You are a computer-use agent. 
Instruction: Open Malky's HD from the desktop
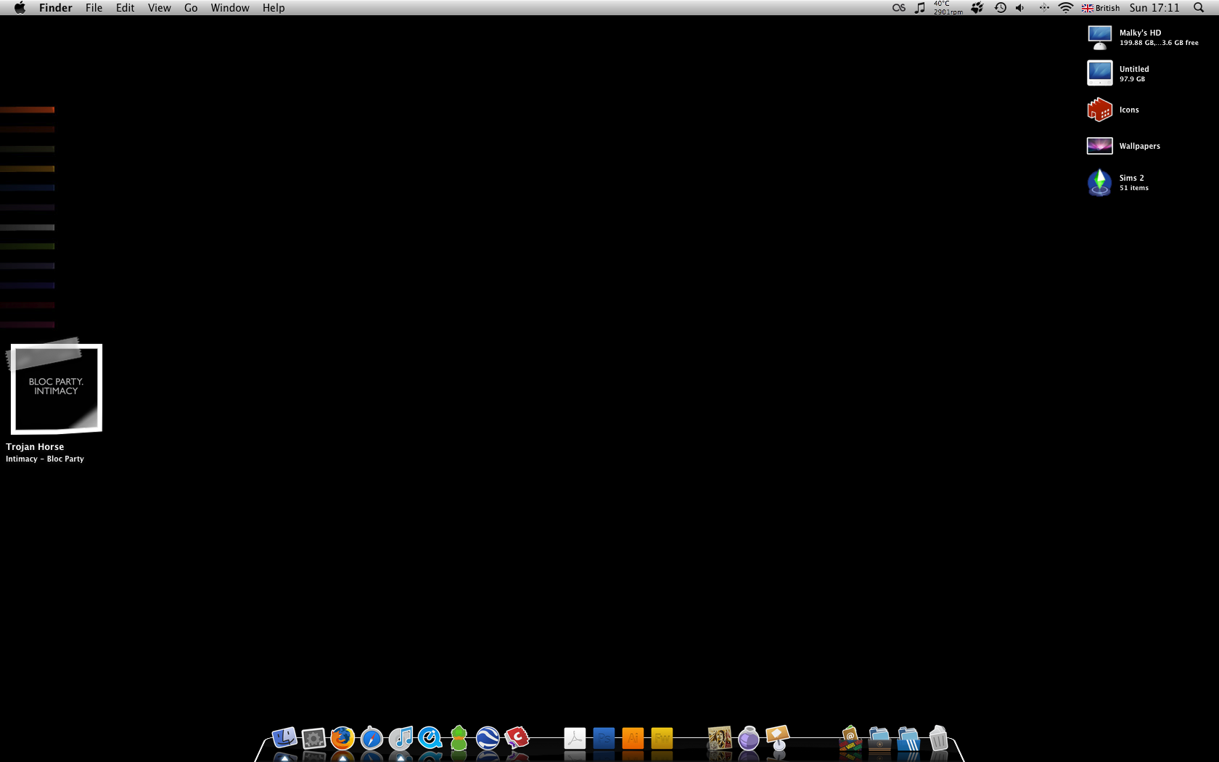[x=1099, y=36]
